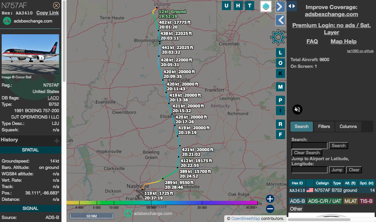Click the SIGNAL section header

point(31,208)
